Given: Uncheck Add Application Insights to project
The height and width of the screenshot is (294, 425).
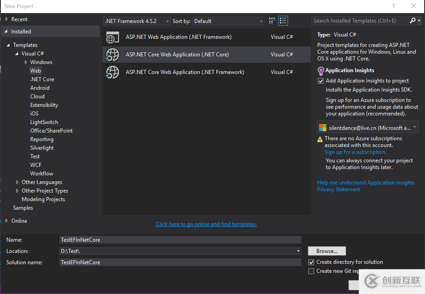Looking at the screenshot, I should tap(320, 81).
